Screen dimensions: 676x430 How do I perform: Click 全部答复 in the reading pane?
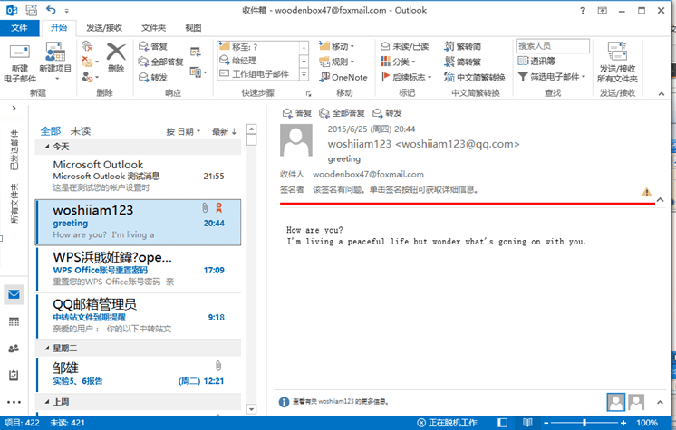(x=341, y=113)
